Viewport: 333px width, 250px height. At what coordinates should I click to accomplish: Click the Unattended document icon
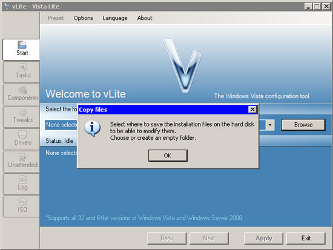point(22,157)
